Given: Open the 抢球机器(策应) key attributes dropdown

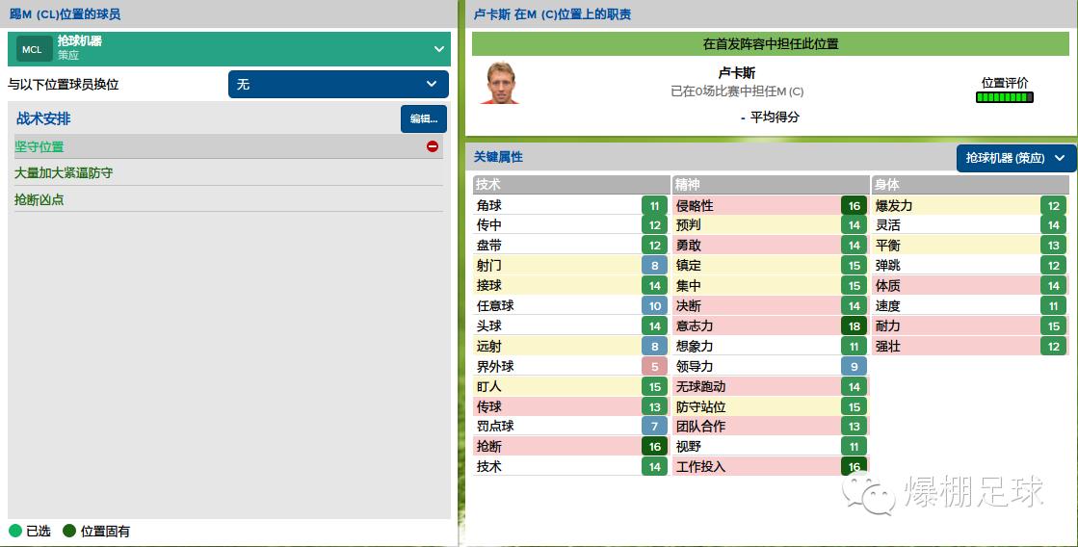Looking at the screenshot, I should (x=1016, y=158).
